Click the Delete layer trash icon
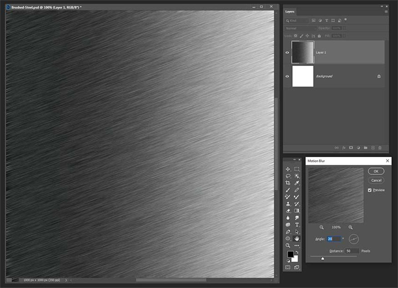Screen dimensions: 398x288 (380, 147)
